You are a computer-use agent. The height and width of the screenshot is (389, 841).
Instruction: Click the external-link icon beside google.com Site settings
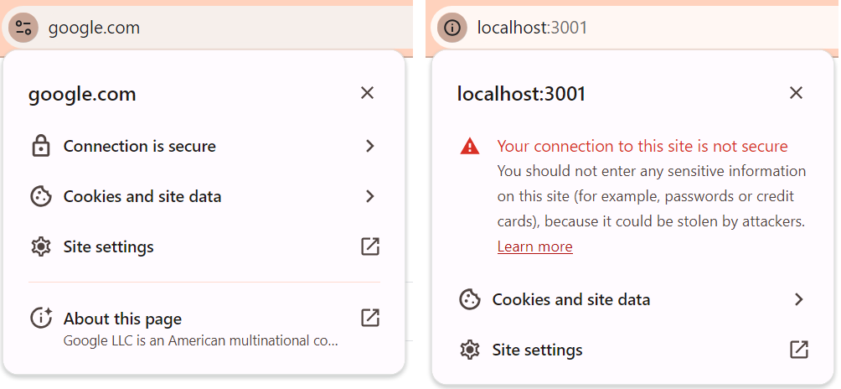point(370,246)
